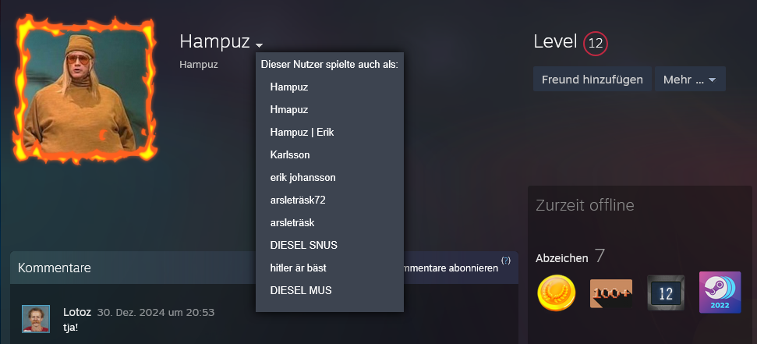Click the "Freund hinzufügen" button
757x344 pixels.
coord(592,80)
